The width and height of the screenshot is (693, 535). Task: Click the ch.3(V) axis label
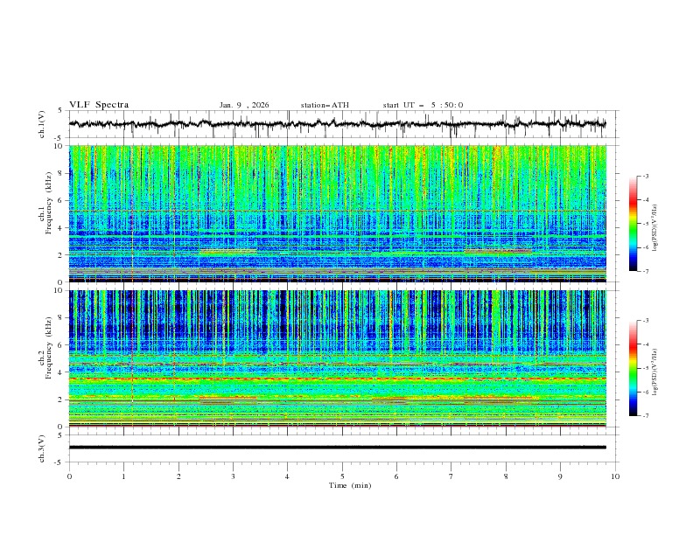42,448
